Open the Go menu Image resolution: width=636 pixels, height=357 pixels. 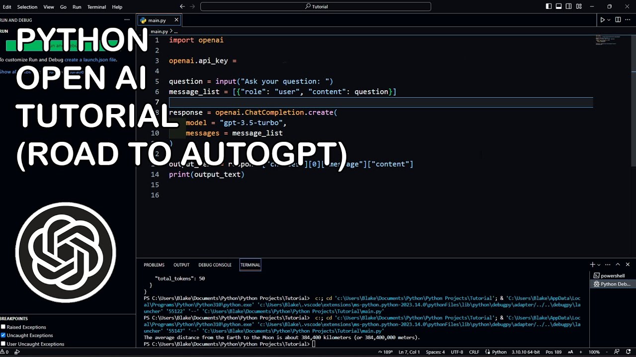(x=63, y=7)
